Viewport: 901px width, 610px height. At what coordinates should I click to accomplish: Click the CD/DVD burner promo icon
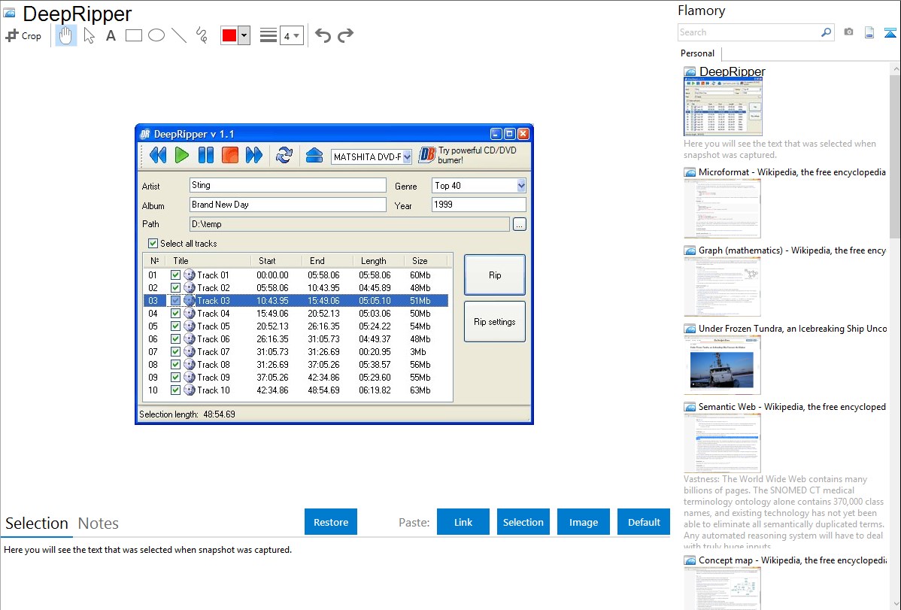click(427, 155)
